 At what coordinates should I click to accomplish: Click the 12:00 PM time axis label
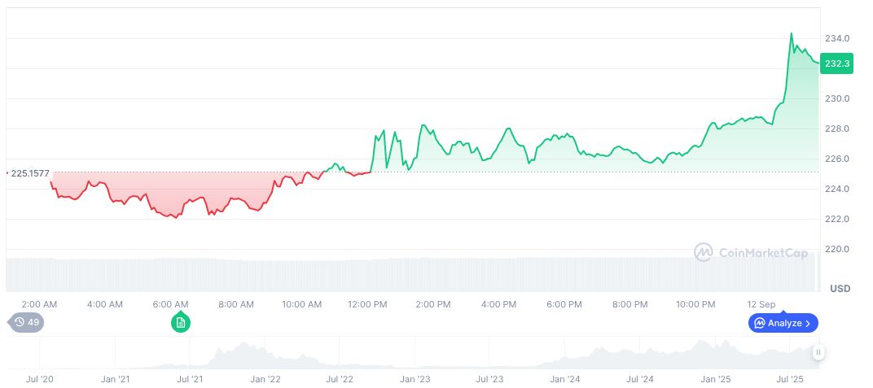coord(367,304)
